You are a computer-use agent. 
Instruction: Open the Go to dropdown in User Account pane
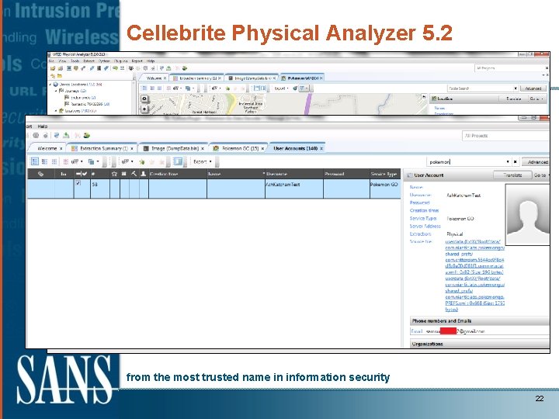[541, 175]
